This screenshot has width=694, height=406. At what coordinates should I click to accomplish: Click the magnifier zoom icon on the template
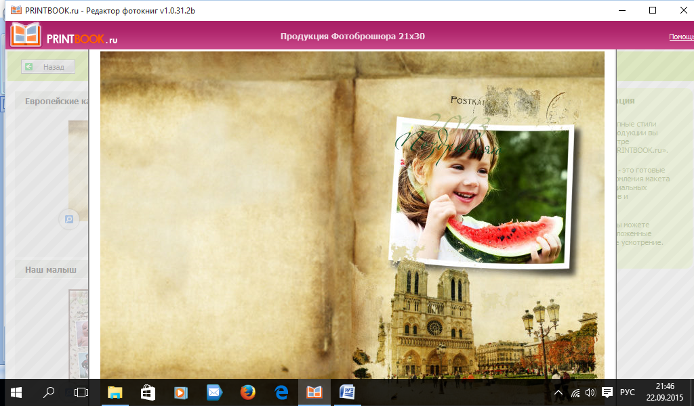click(x=69, y=219)
